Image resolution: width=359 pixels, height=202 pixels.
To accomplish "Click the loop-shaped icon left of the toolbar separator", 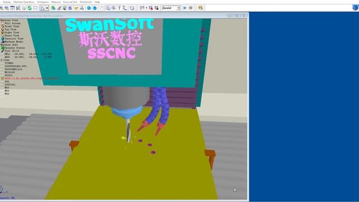I will pyautogui.click(x=132, y=8).
